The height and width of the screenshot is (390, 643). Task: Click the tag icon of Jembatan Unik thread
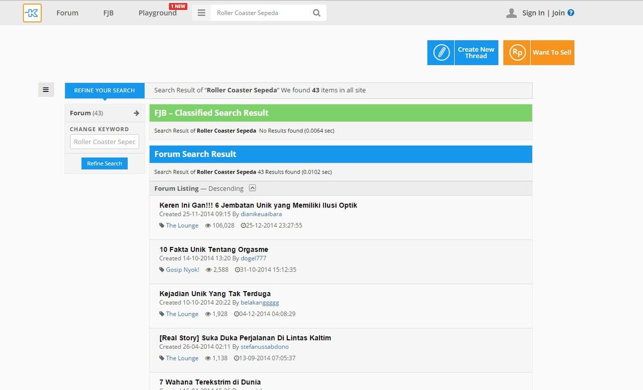pos(162,225)
